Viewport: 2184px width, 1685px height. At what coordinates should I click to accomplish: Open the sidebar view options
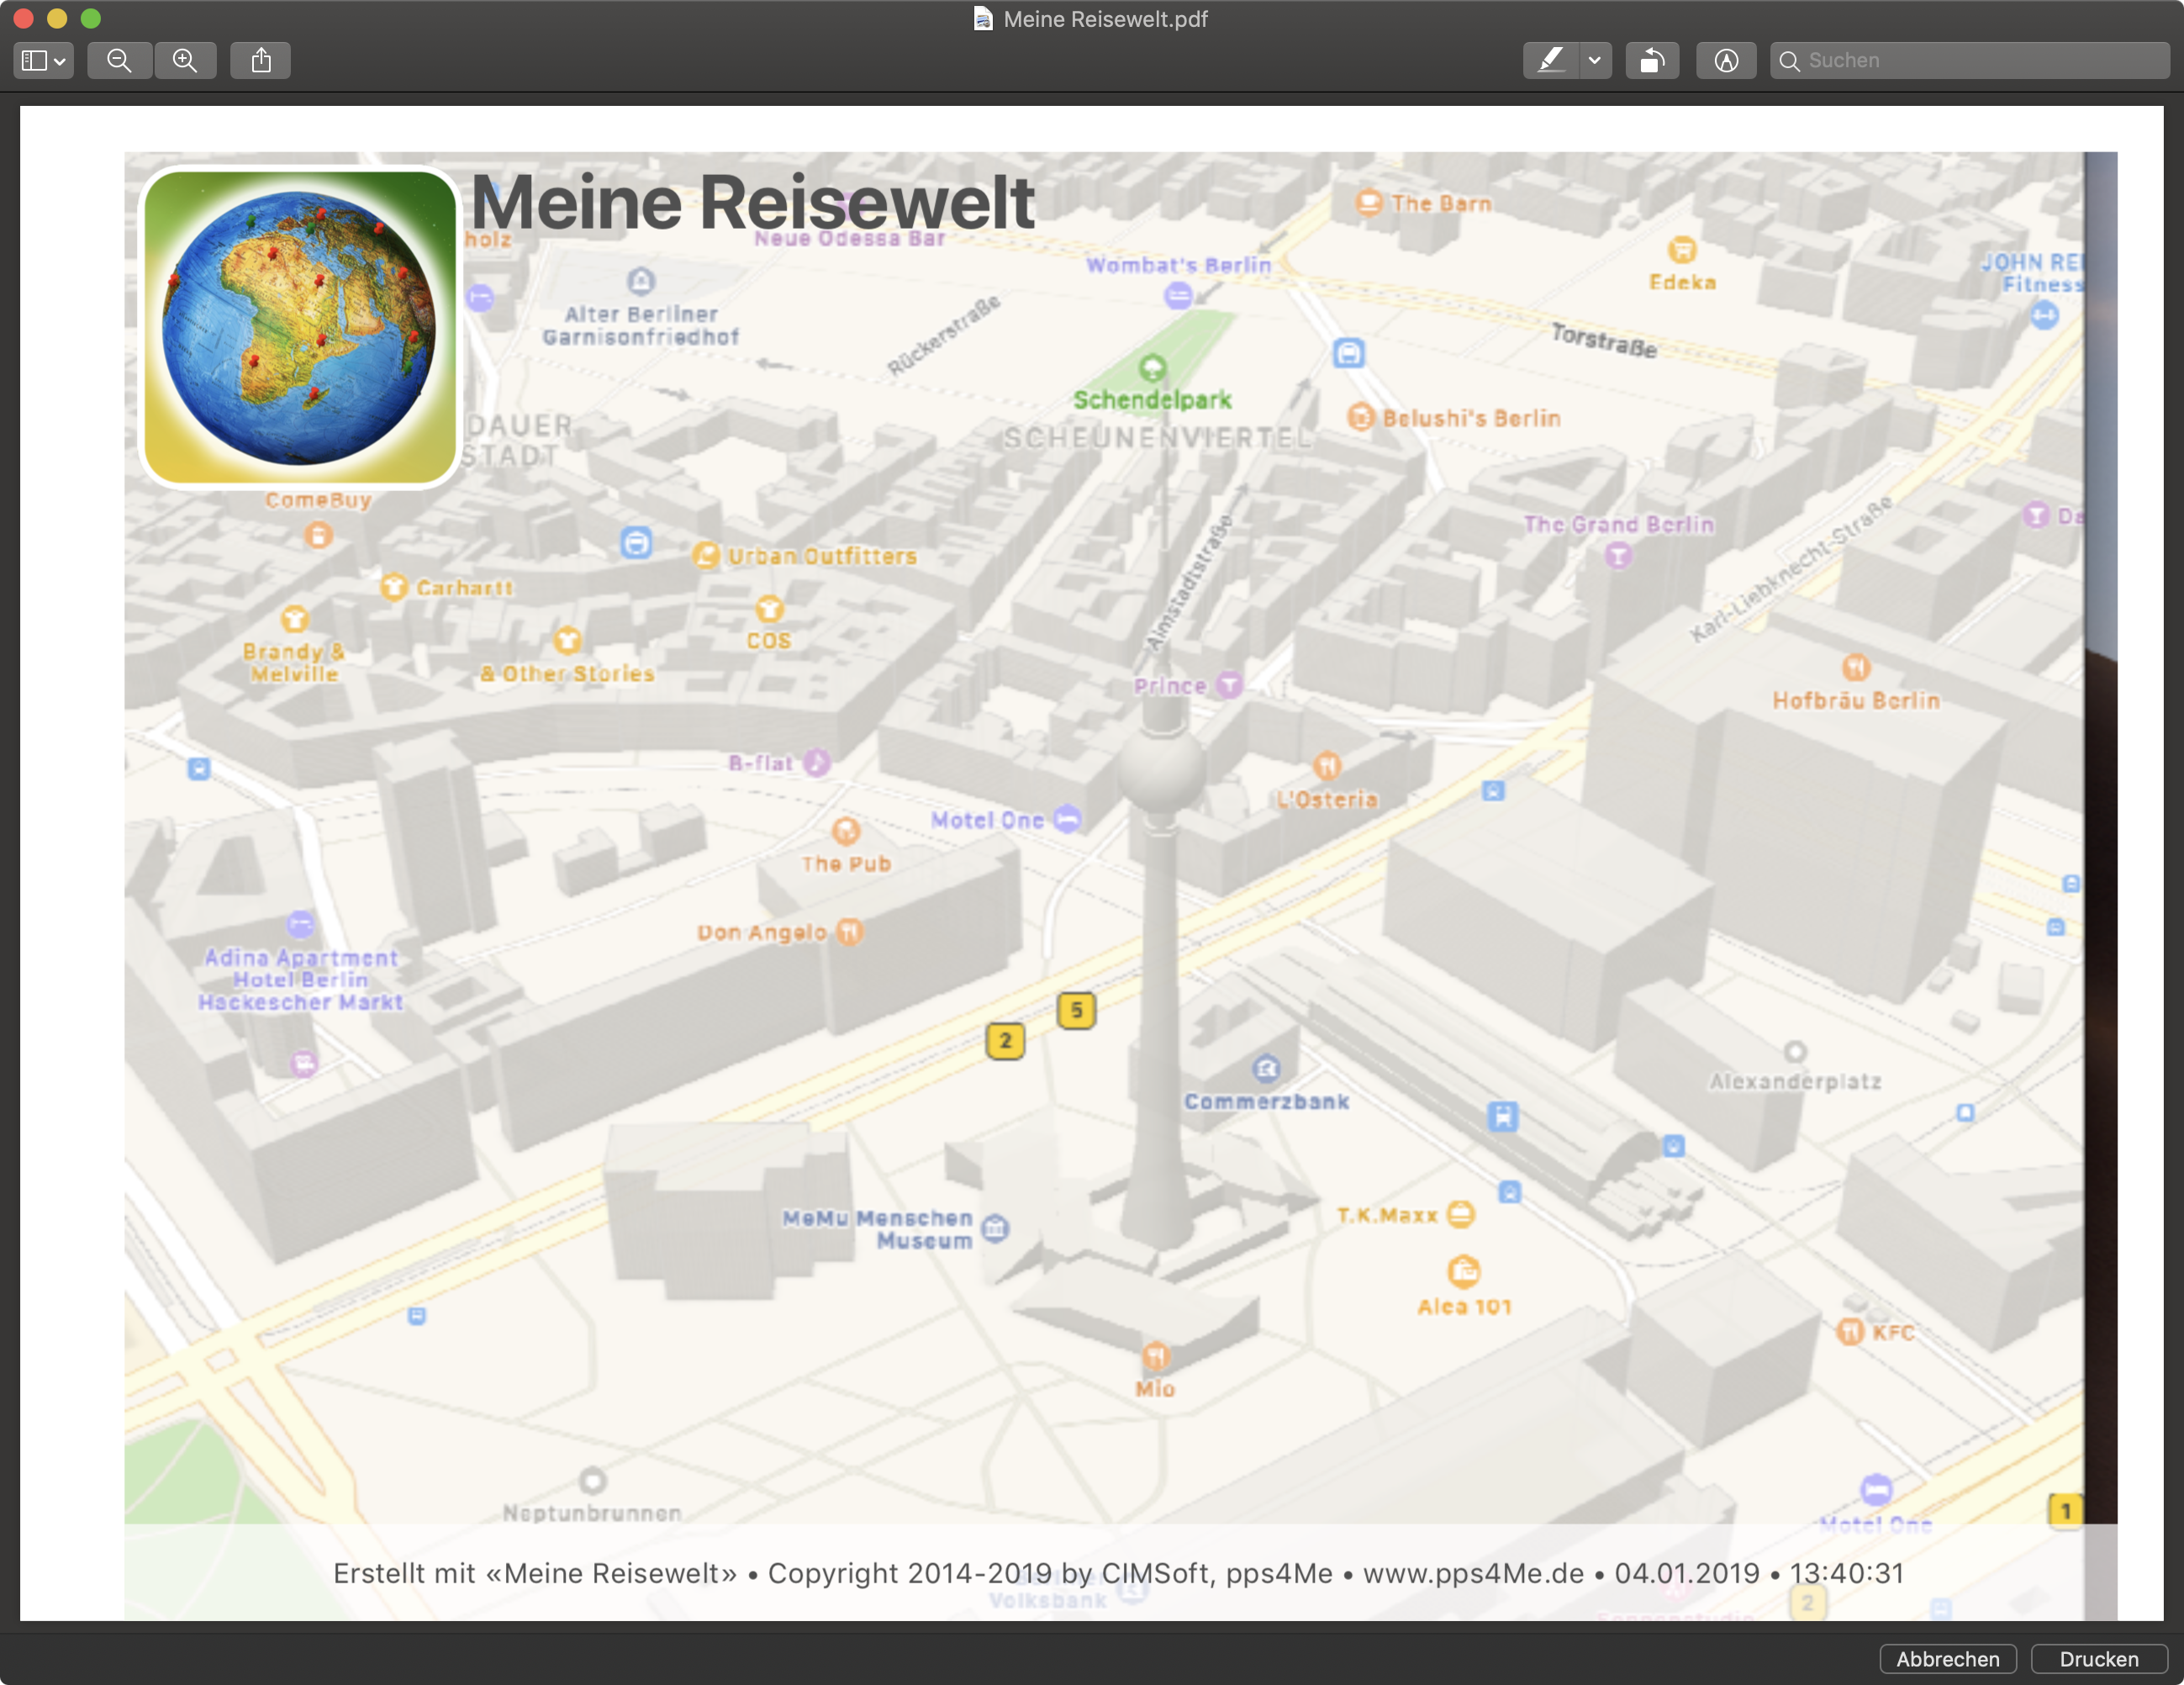[x=44, y=60]
